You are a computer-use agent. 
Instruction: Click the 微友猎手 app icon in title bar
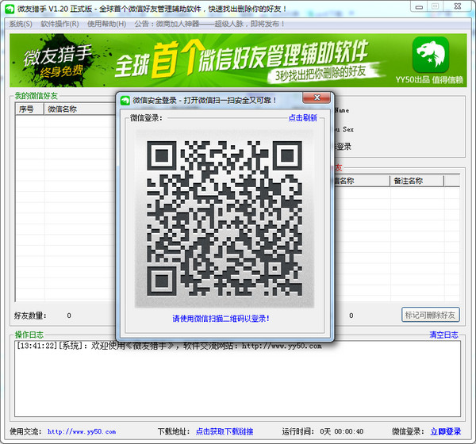click(x=10, y=9)
